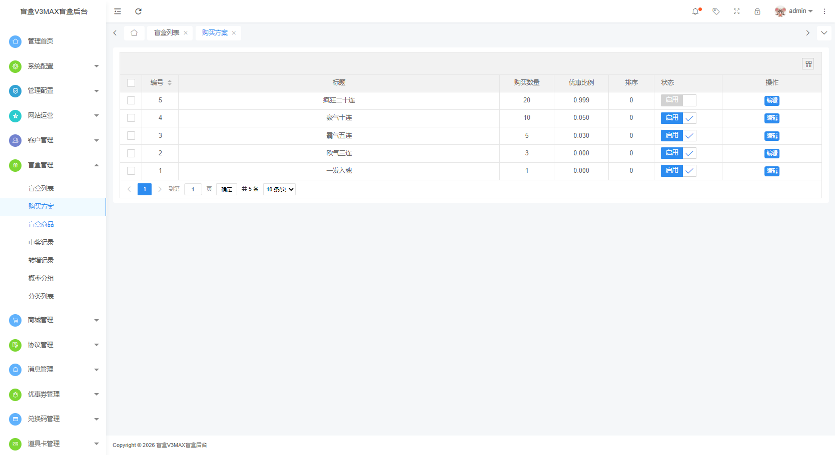This screenshot has height=455, width=835.
Task: Open the 10 条/页 page size dropdown
Action: pos(279,189)
